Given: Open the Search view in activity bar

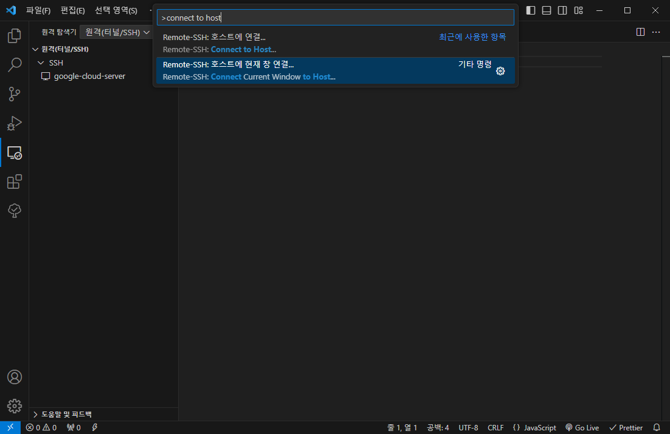Looking at the screenshot, I should click(x=15, y=65).
